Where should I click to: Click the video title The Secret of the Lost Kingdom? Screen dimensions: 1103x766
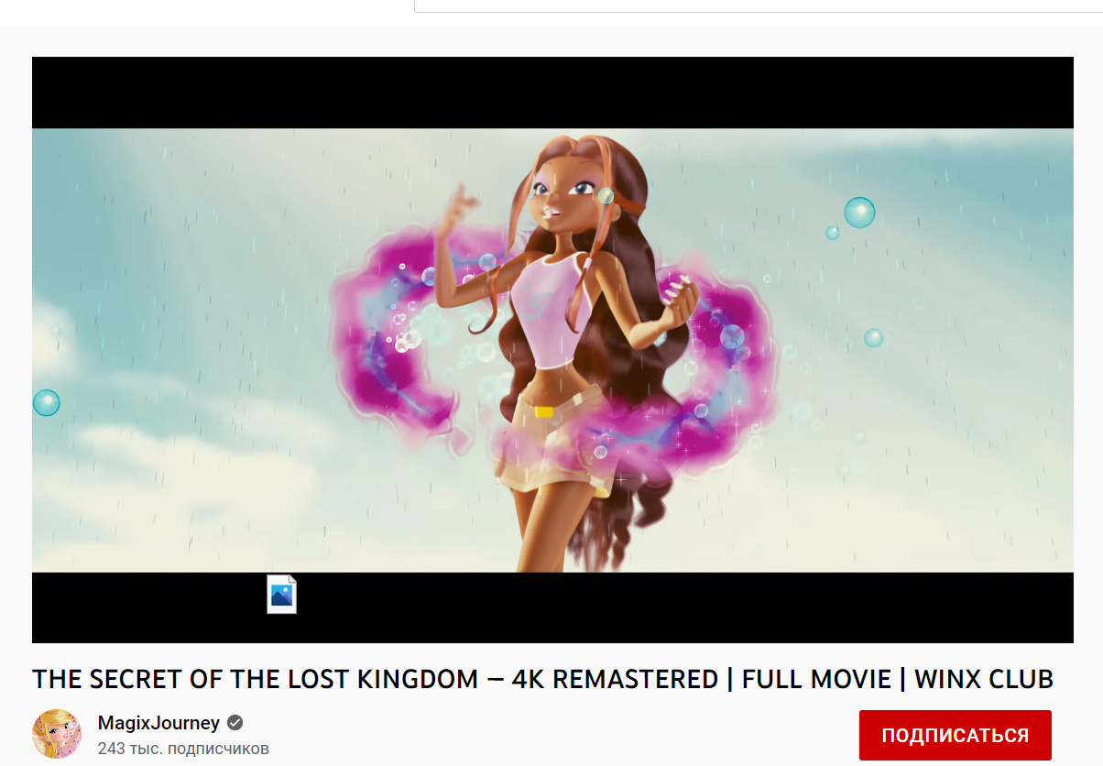(x=542, y=679)
